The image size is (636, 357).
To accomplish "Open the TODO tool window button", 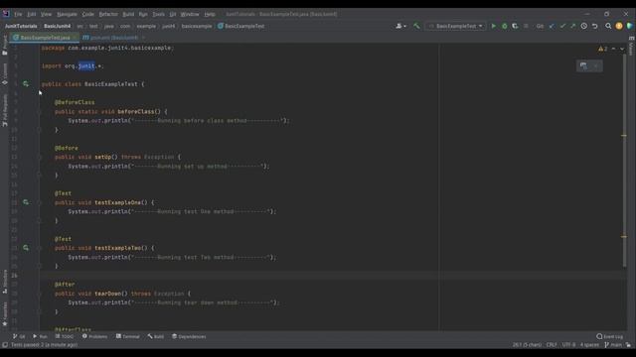I will point(65,336).
